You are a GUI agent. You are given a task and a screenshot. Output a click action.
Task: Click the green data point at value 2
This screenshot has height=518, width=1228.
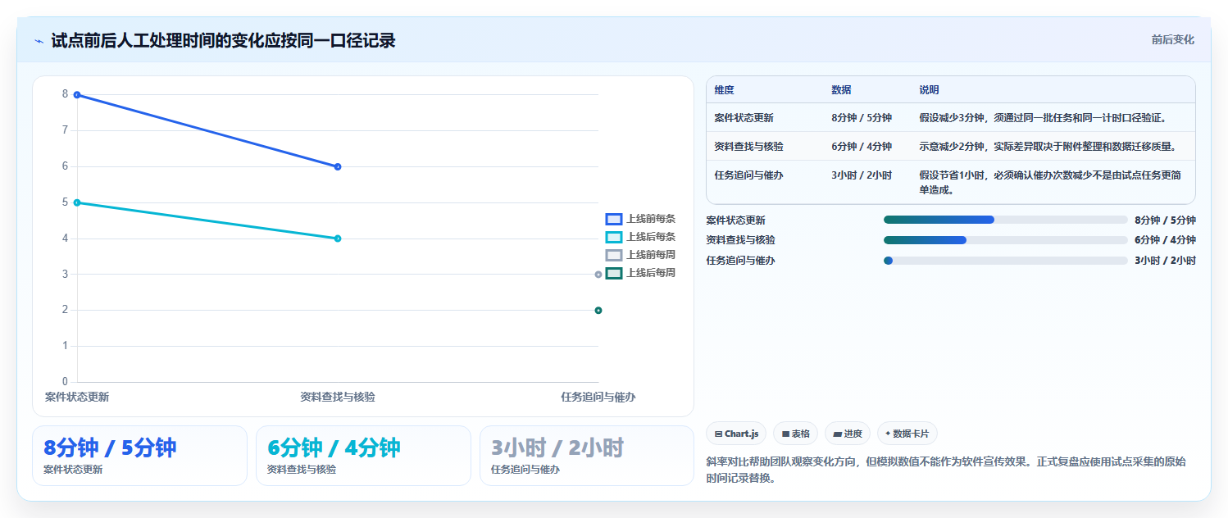pos(598,310)
